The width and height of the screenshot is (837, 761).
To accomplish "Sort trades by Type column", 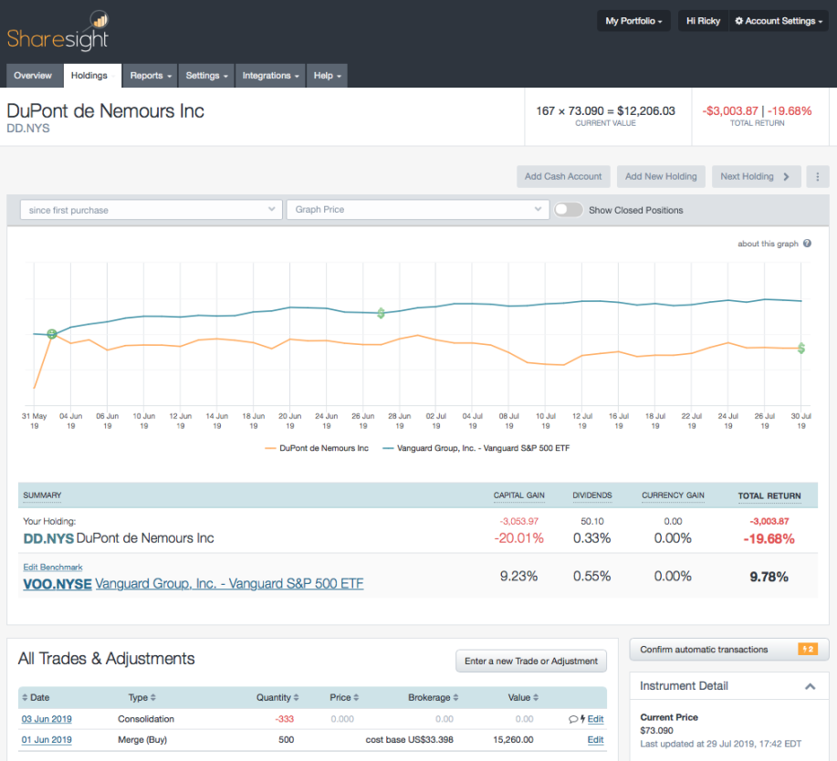I will [x=142, y=697].
